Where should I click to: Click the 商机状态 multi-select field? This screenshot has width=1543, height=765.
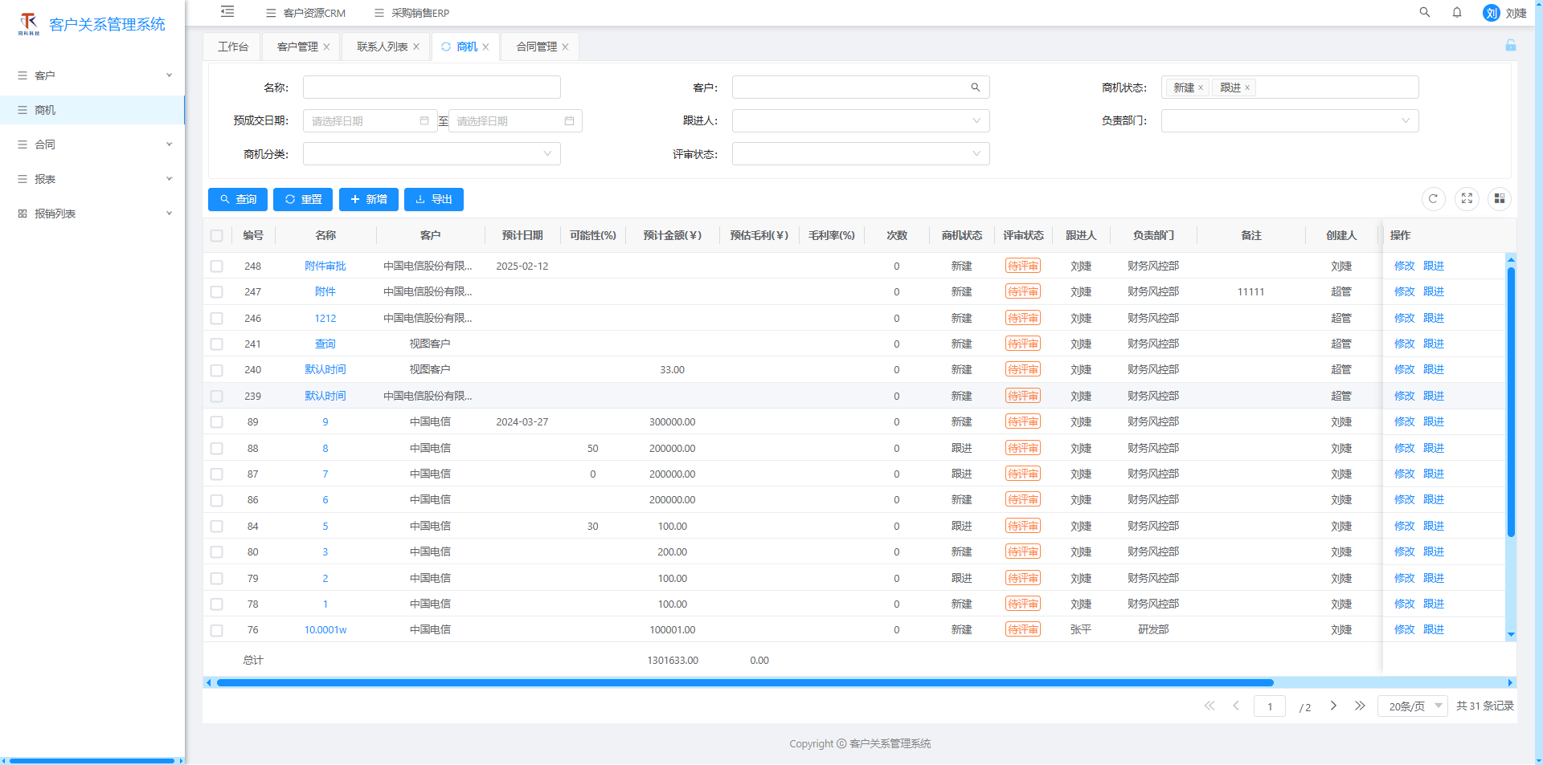[1290, 87]
